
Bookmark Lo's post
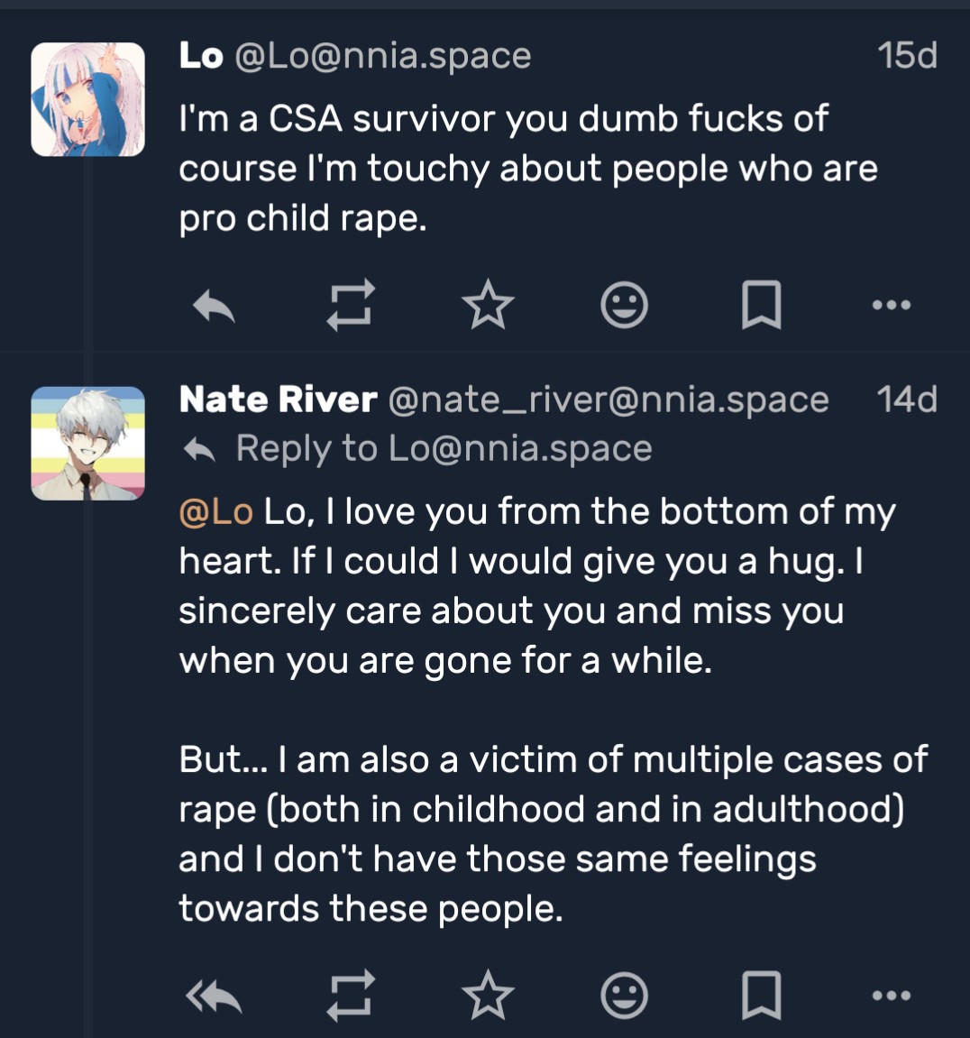pos(760,305)
